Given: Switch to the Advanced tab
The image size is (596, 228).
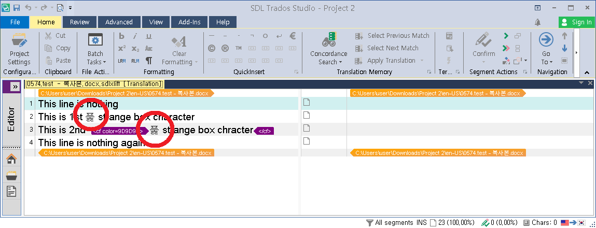Looking at the screenshot, I should tap(119, 22).
